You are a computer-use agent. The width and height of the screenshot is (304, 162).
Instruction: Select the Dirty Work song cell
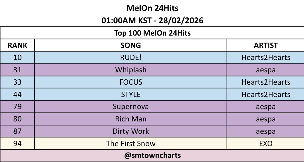click(131, 131)
